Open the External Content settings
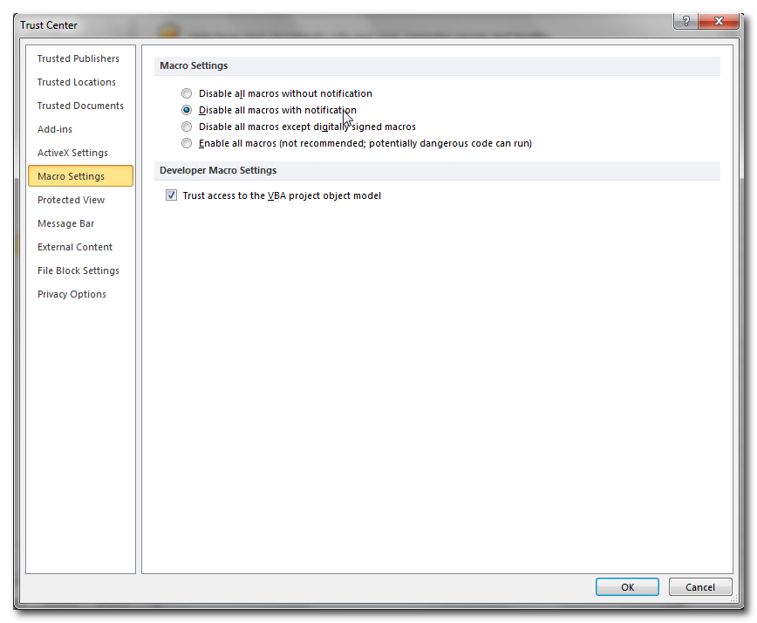757x623 pixels. (74, 247)
